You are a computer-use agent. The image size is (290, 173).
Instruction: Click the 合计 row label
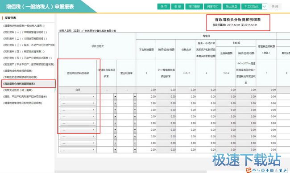[78, 90]
